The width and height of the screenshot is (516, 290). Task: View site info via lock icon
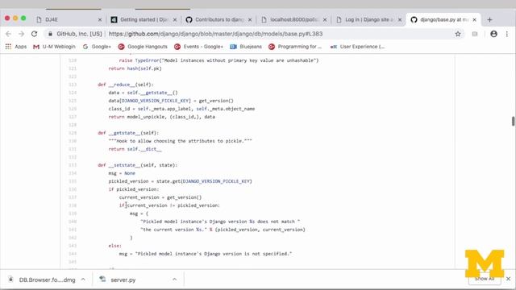pos(50,34)
